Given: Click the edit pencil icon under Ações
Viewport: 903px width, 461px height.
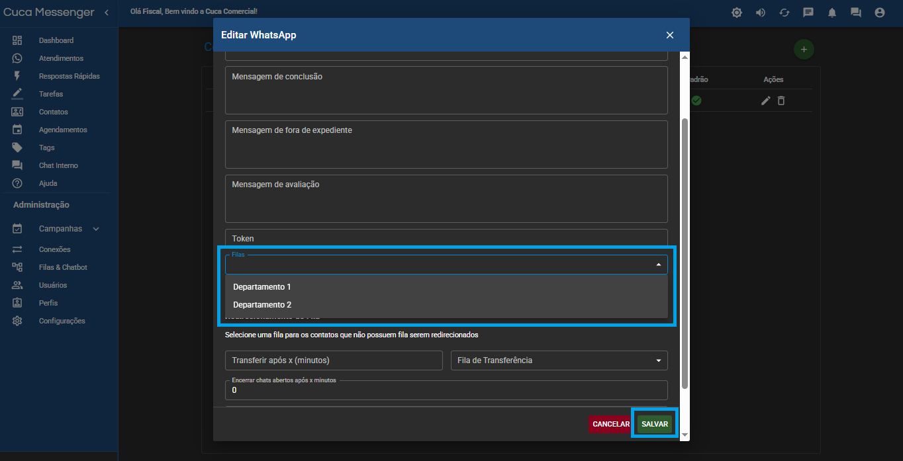Looking at the screenshot, I should click(x=766, y=101).
